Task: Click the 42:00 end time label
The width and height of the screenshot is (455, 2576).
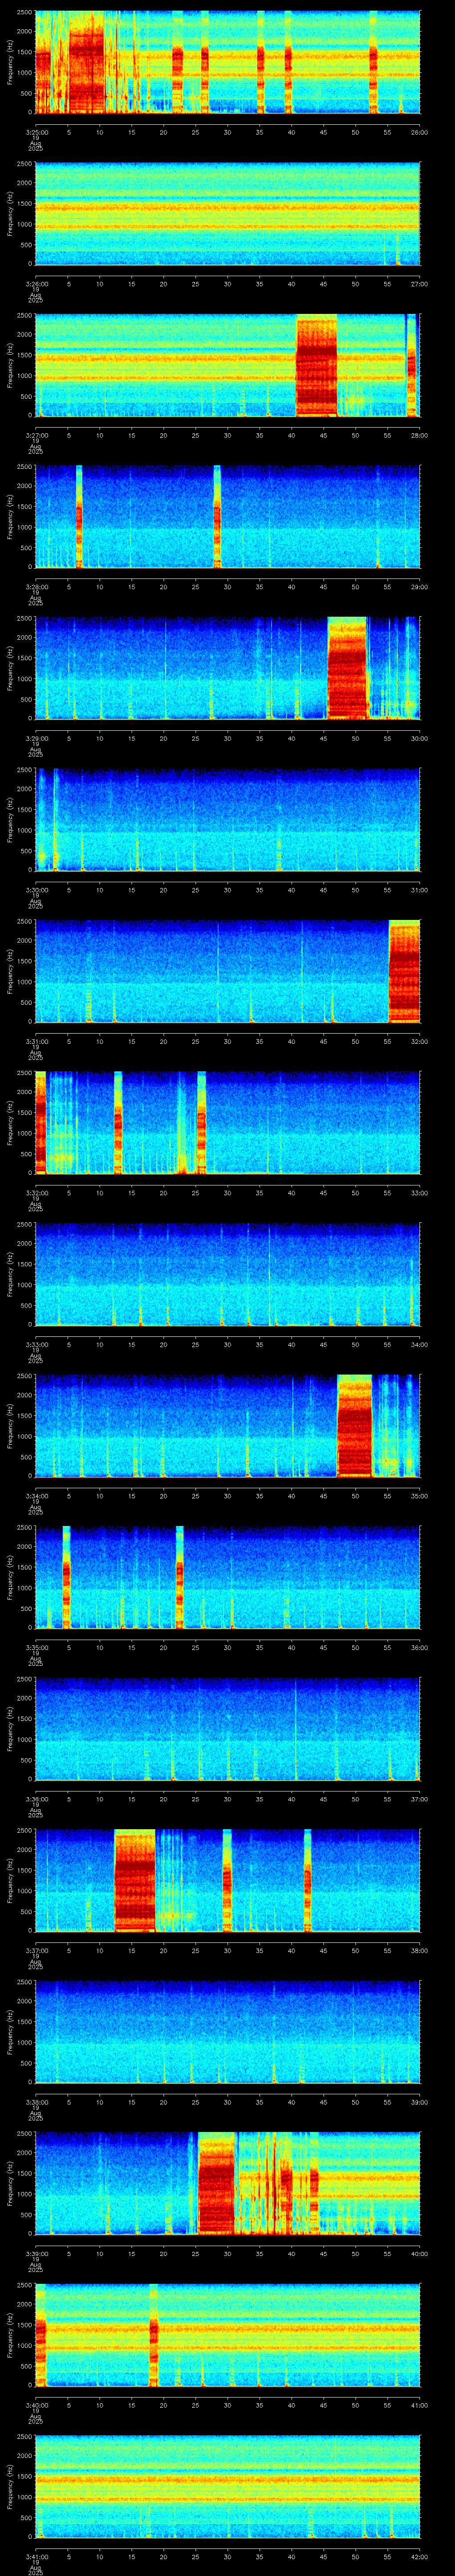Action: coord(419,2556)
